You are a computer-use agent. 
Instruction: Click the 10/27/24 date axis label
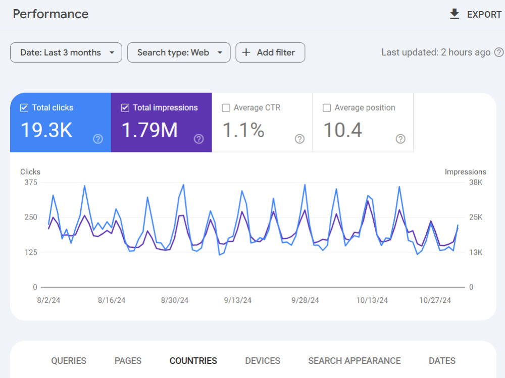point(435,300)
